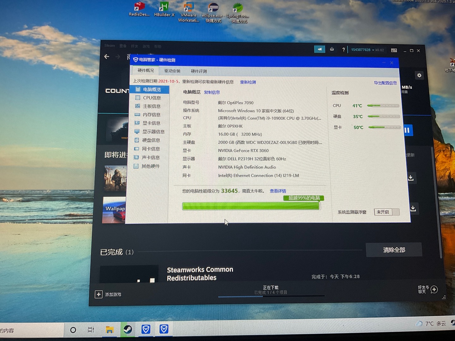Click the weather 7°C 多云 widget

(x=431, y=324)
